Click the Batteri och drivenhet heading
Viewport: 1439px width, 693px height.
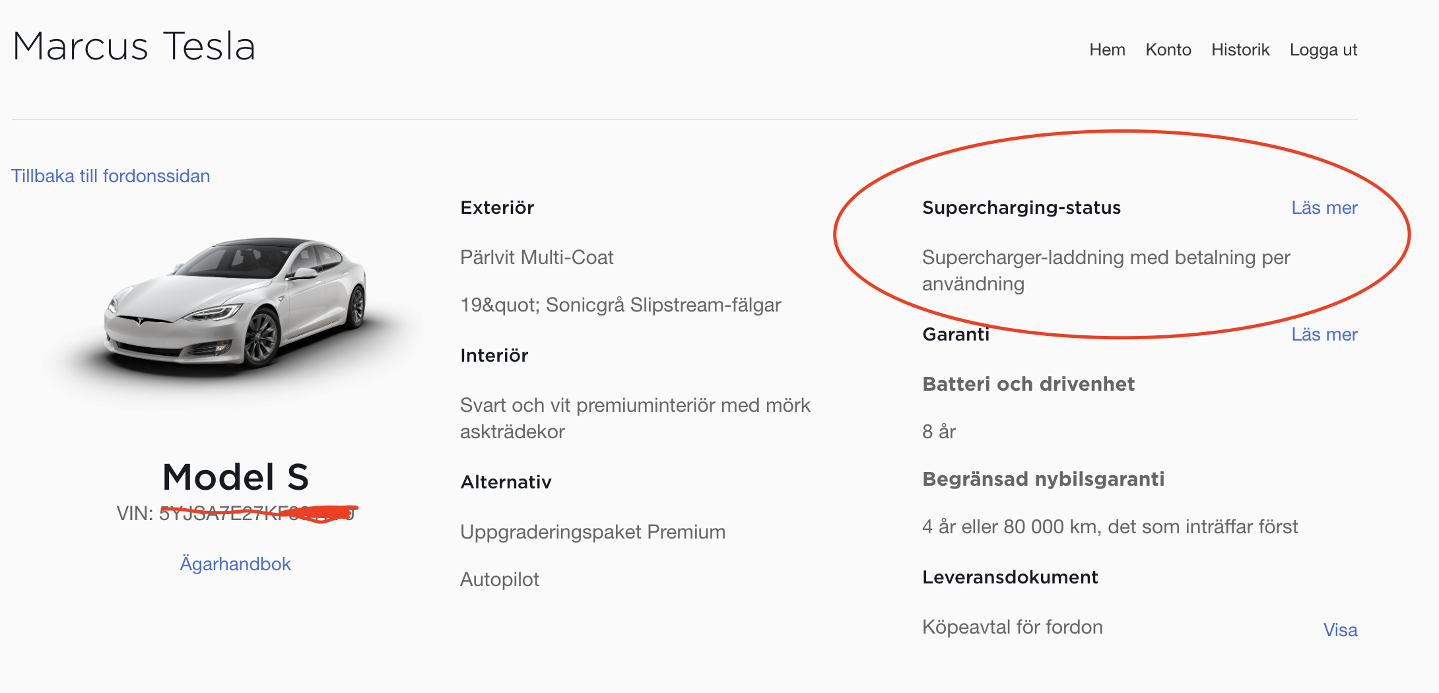pyautogui.click(x=1028, y=384)
